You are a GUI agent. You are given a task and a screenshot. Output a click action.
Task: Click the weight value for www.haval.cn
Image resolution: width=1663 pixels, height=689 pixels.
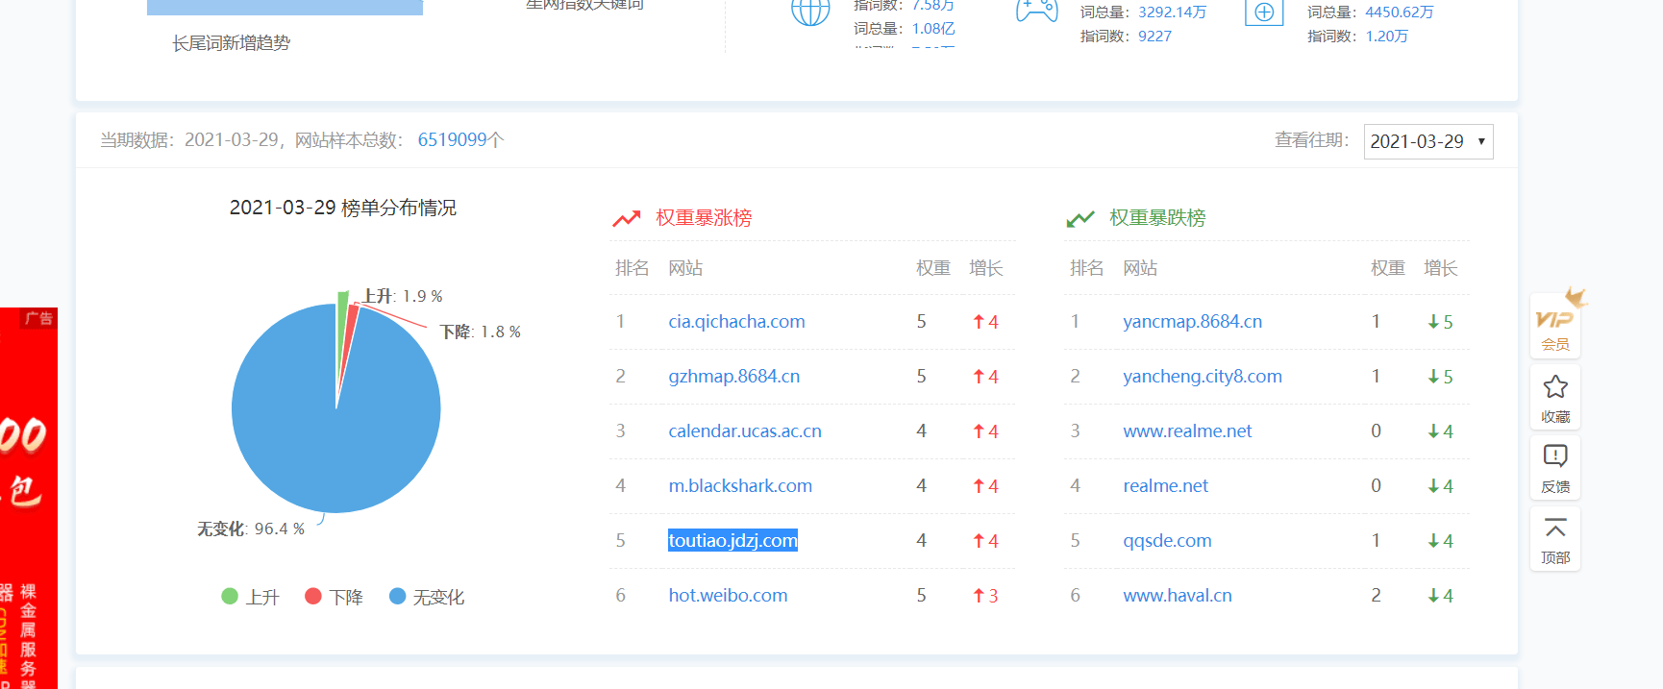[1376, 596]
